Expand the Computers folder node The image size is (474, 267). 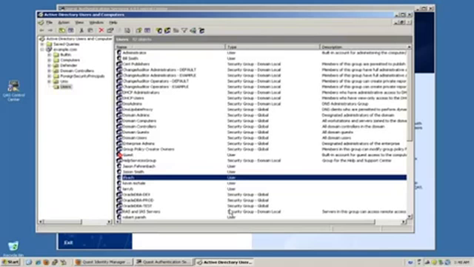click(x=50, y=60)
